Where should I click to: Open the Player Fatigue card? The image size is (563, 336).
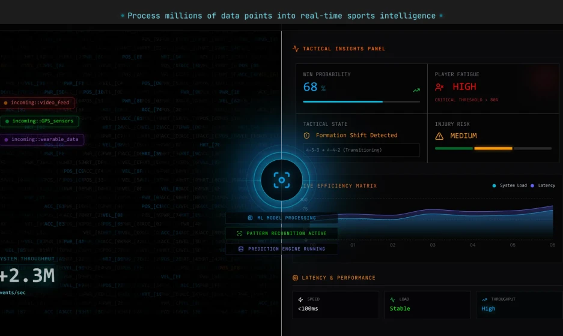tap(493, 89)
